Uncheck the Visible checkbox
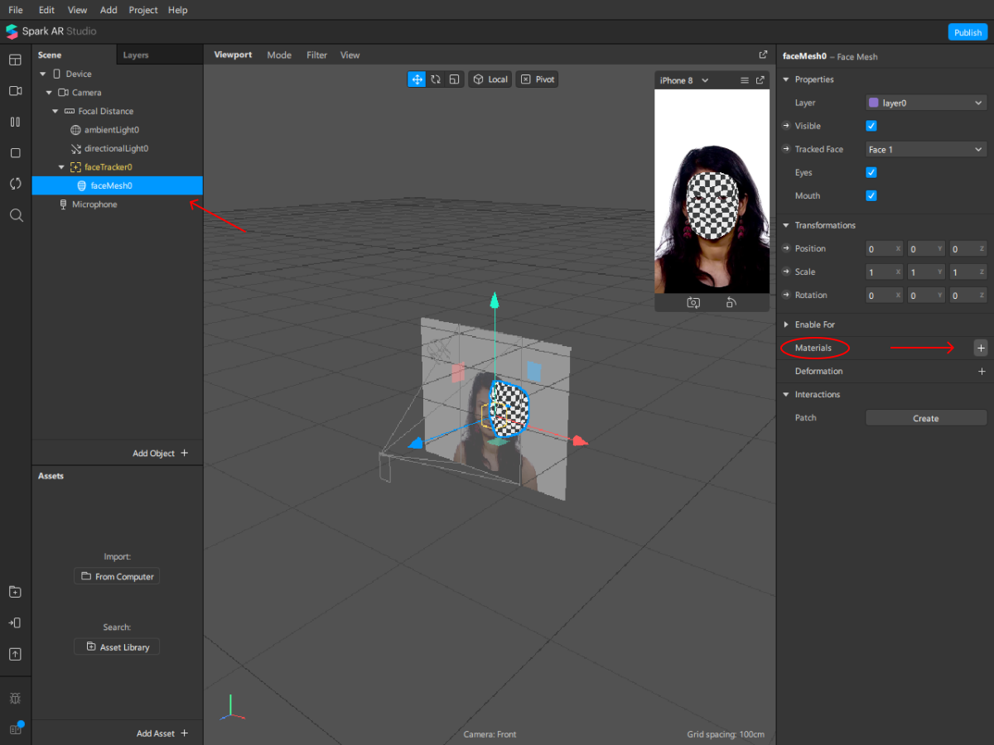Screen dimensions: 994x745 (x=871, y=126)
